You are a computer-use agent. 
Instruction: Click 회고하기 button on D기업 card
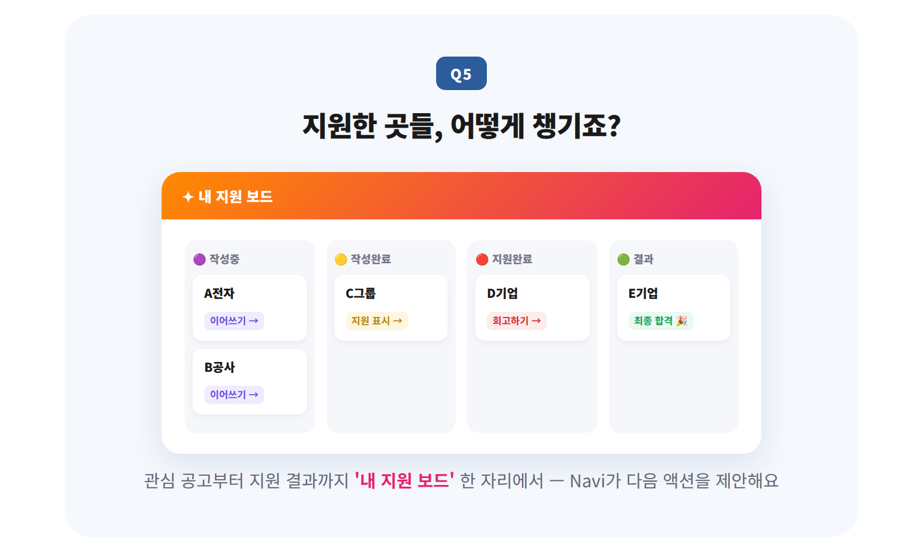(x=517, y=320)
